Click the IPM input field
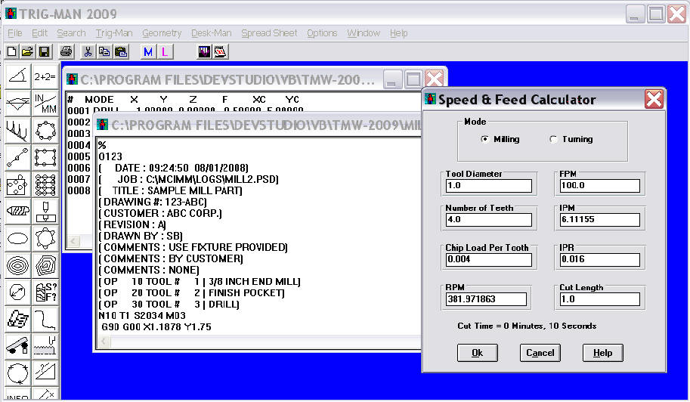Screen dimensions: 690x402 pos(600,219)
